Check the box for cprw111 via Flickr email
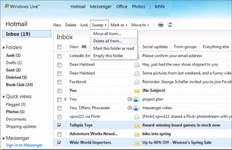The height and width of the screenshot is (150, 232). 59,117
